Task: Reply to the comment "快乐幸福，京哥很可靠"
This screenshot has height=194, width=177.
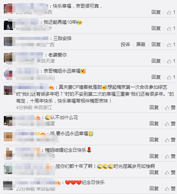Action: pyautogui.click(x=156, y=12)
